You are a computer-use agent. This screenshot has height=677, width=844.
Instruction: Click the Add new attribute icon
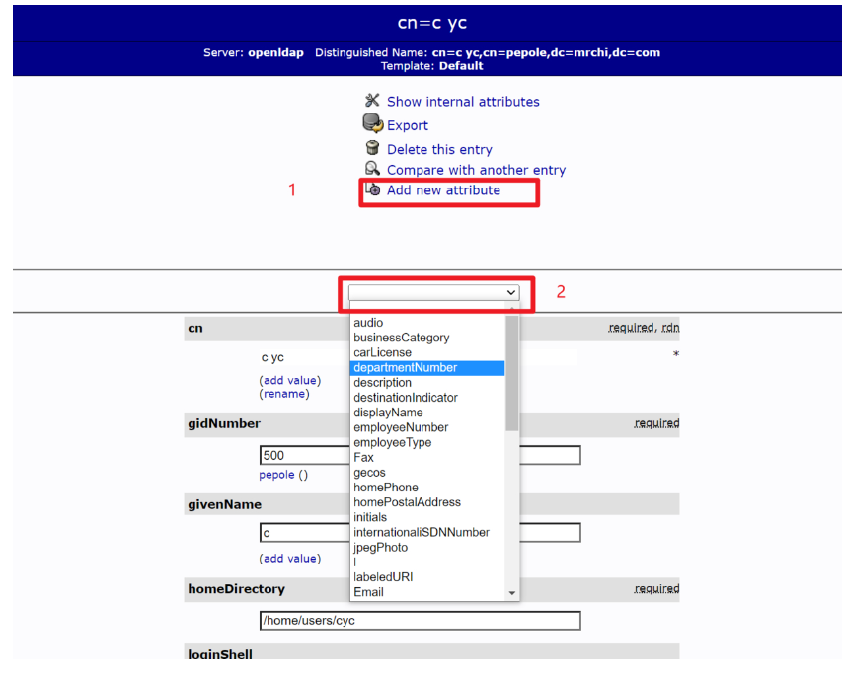coord(372,189)
